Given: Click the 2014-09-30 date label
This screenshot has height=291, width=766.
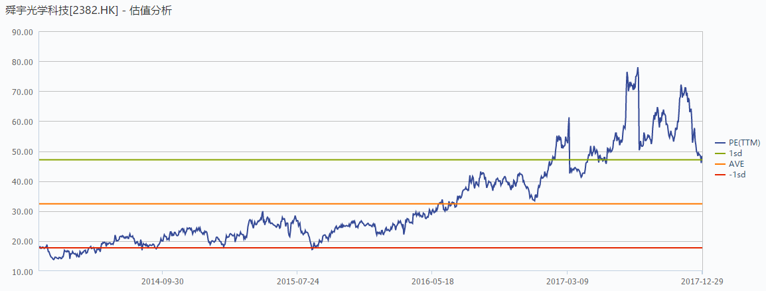Looking at the screenshot, I should (162, 281).
